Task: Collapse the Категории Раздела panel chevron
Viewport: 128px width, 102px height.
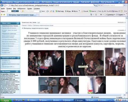Action: [x=18, y=58]
